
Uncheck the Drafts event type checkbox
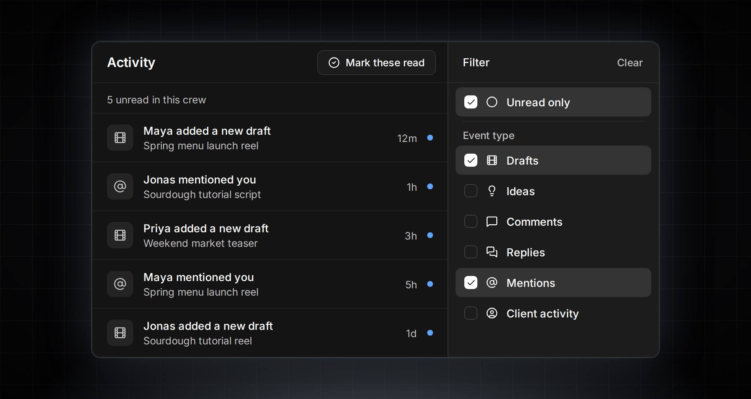pos(471,160)
